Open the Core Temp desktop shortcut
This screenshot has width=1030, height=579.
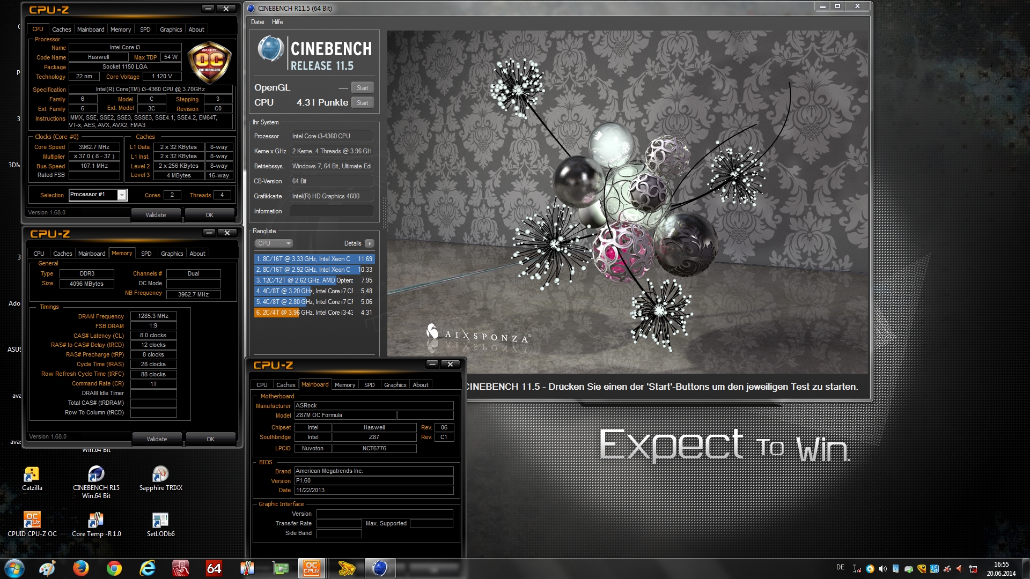(x=96, y=524)
